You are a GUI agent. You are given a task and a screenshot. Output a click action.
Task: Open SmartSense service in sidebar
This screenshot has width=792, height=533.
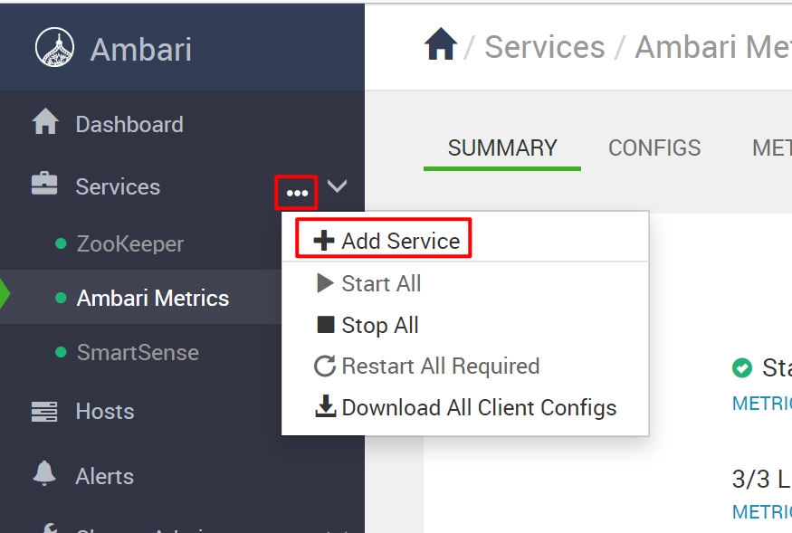138,352
